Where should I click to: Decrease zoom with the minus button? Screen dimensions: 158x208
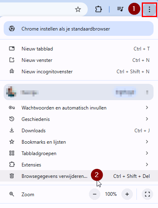click(x=95, y=194)
